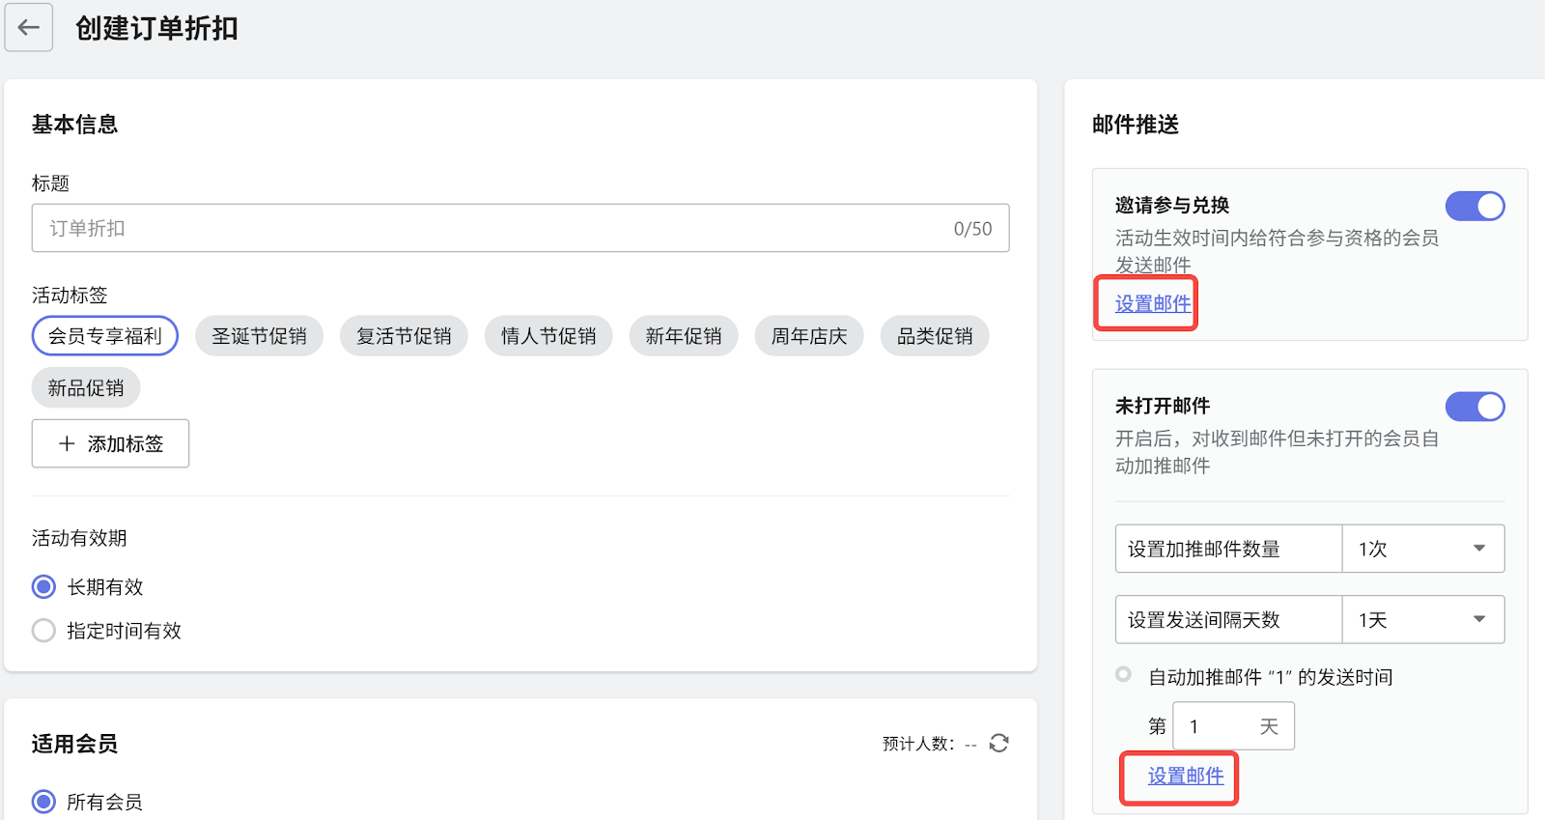Choose the 复活节促销 tag
This screenshot has width=1545, height=820.
(404, 336)
